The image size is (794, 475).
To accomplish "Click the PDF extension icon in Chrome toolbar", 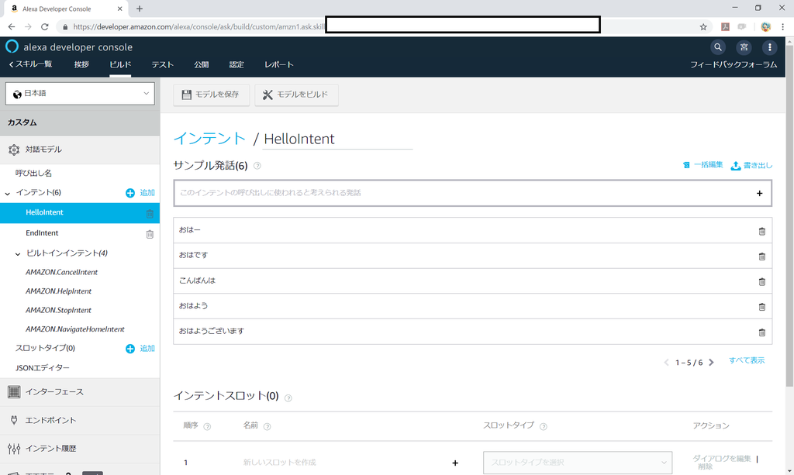I will pyautogui.click(x=725, y=27).
